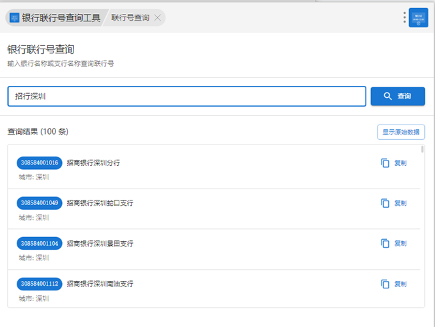Image resolution: width=435 pixels, height=327 pixels.
Task: Click the blue app icon at top right
Action: click(418, 18)
